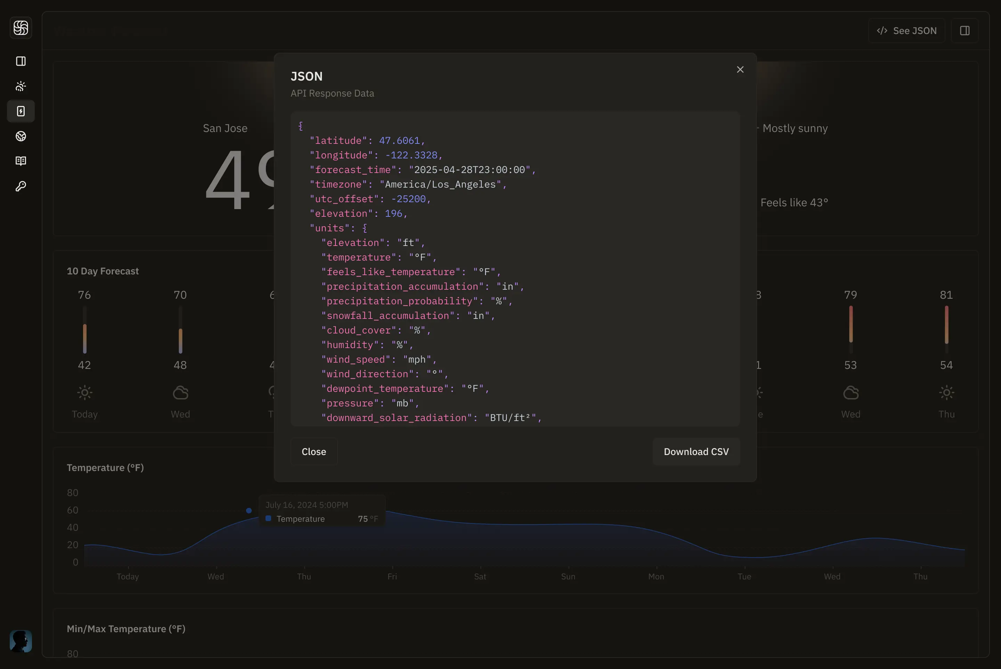This screenshot has width=1001, height=669.
Task: Click the app logo icon in sidebar
Action: [21, 28]
